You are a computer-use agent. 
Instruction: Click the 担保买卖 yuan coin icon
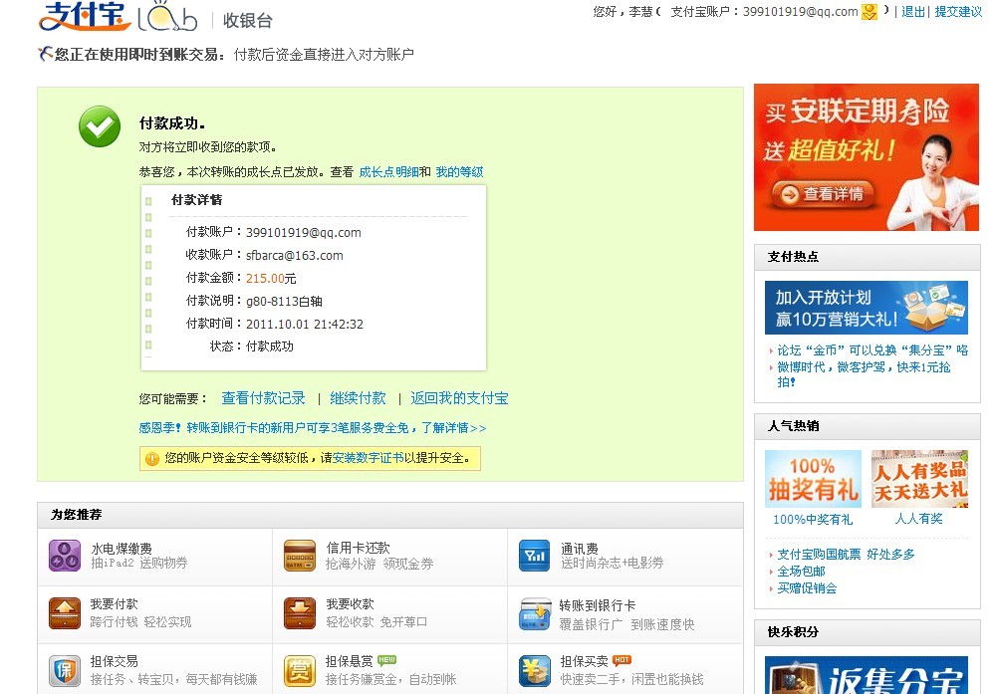pos(535,670)
